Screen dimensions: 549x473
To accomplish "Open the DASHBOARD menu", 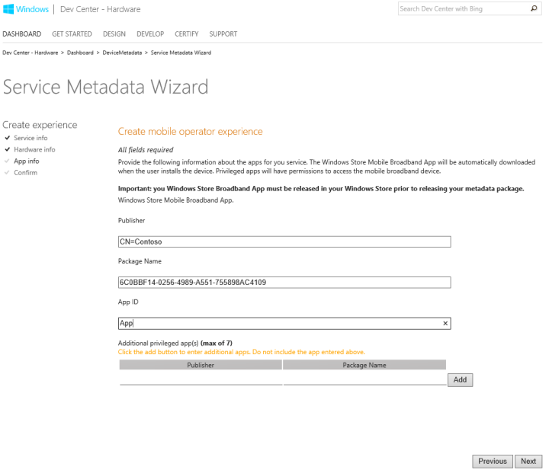I will pyautogui.click(x=21, y=34).
